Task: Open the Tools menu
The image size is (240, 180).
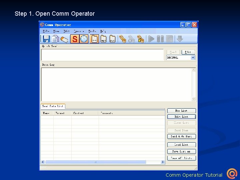Action: click(x=92, y=31)
